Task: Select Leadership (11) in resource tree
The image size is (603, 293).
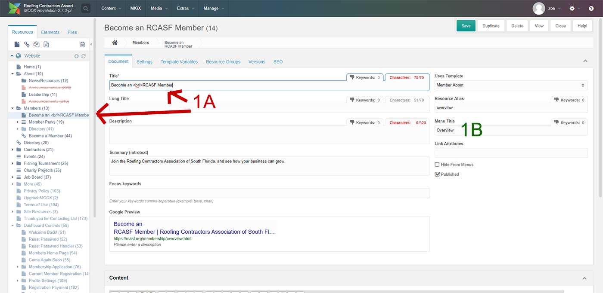Action: point(43,95)
